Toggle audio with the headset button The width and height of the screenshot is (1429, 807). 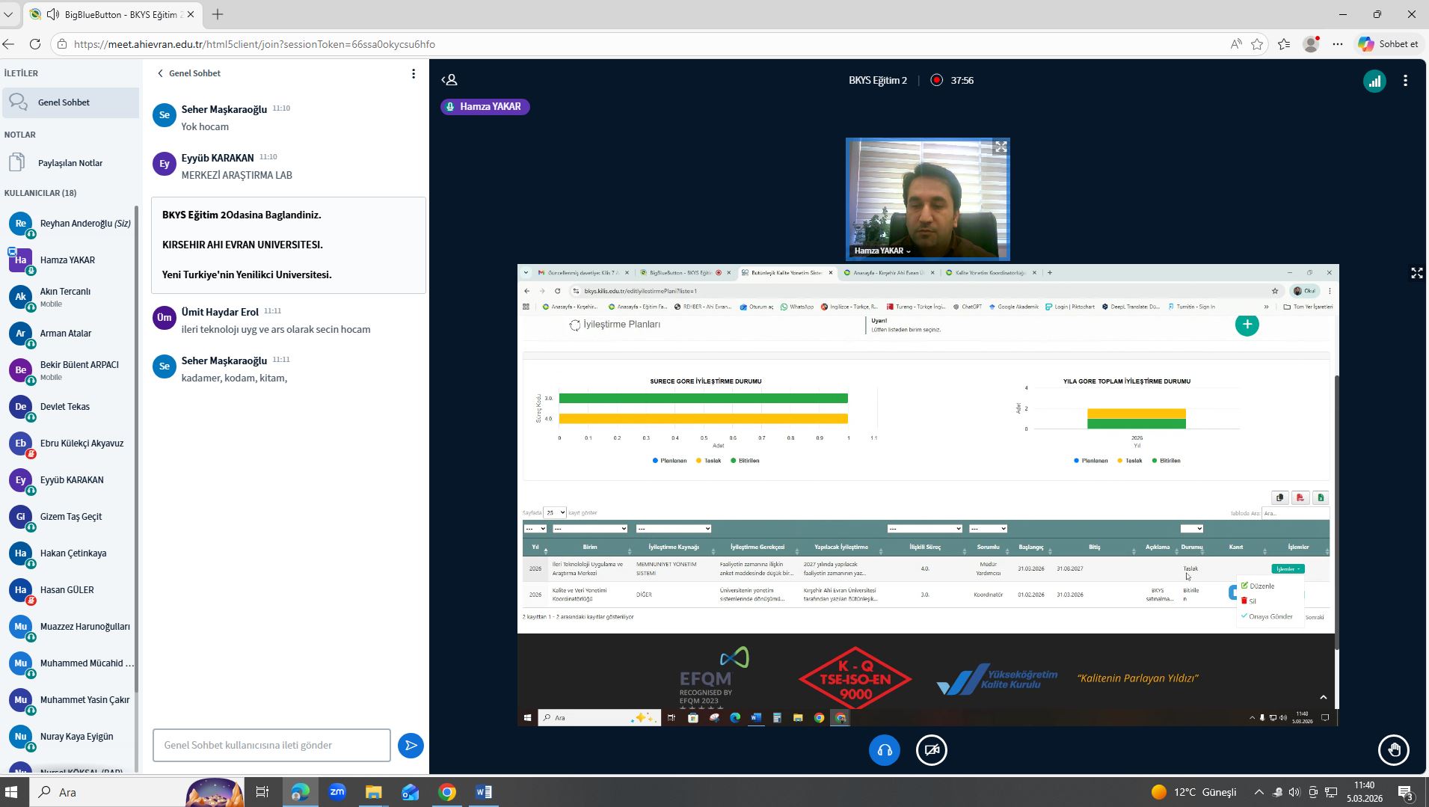(884, 750)
